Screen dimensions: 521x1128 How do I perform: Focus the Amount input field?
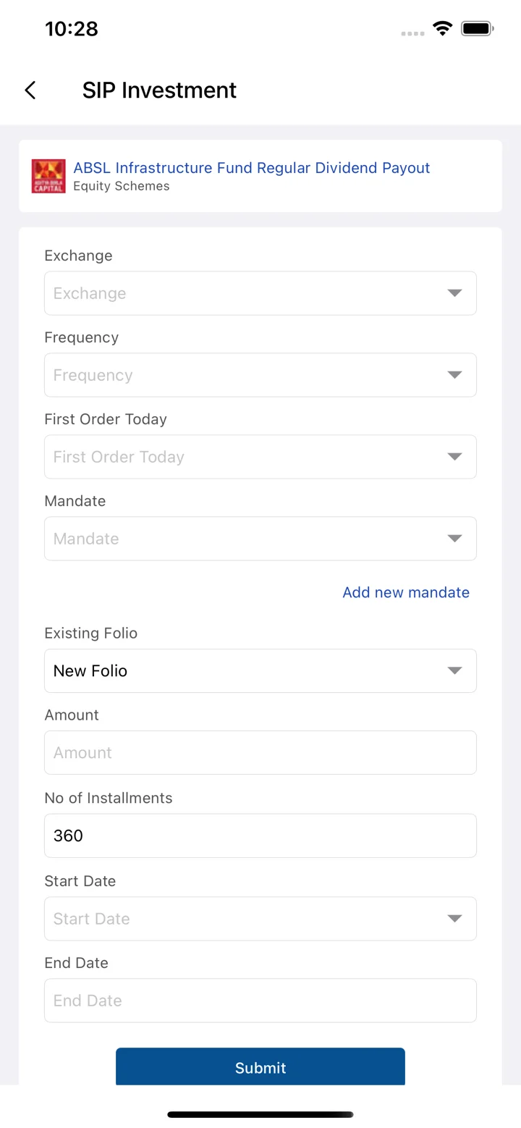pos(260,752)
